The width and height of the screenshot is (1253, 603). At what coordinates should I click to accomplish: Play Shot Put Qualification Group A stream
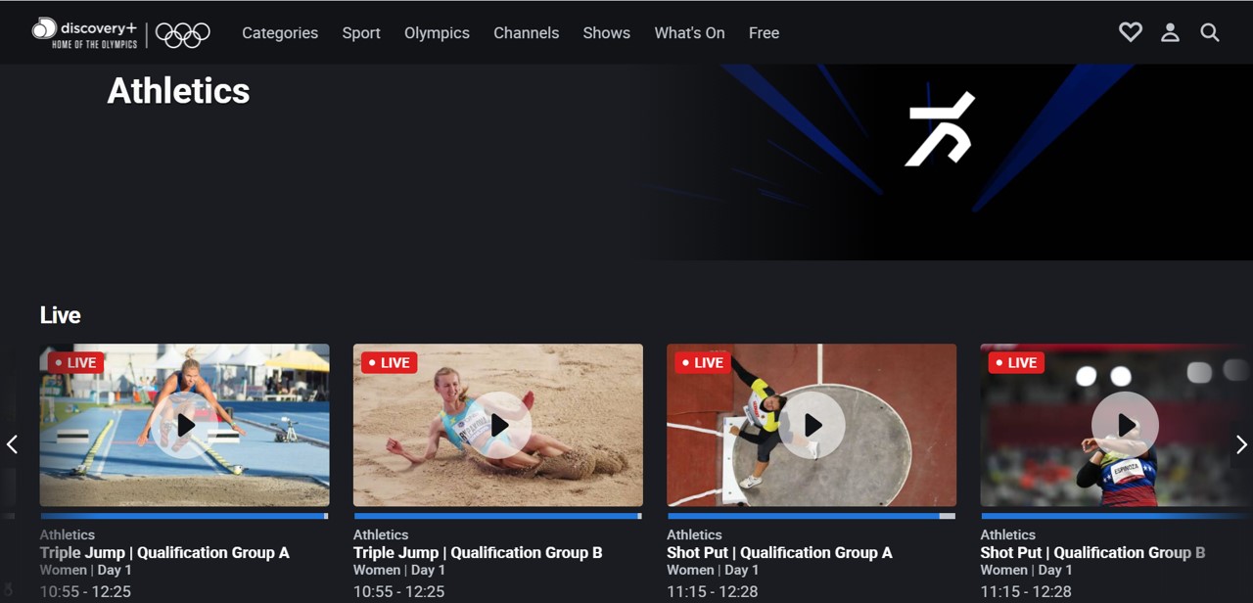point(812,425)
